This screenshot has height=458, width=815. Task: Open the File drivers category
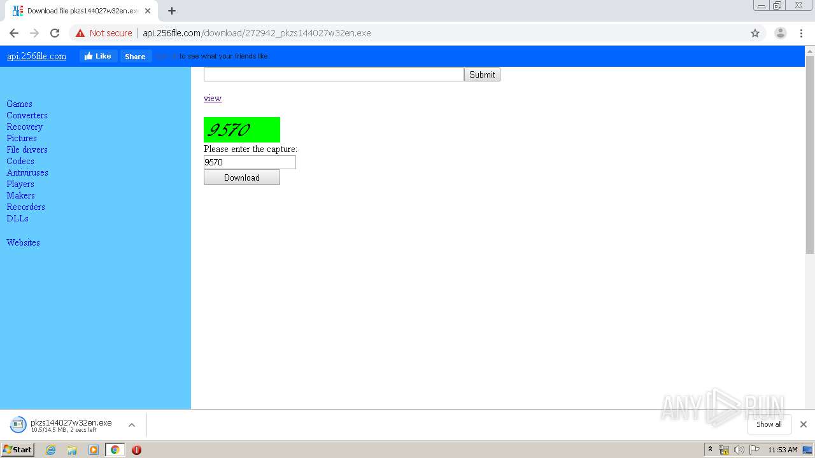(27, 149)
